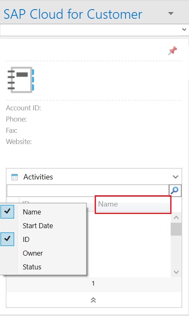Click the SAP Cloud for Customer title

(73, 14)
